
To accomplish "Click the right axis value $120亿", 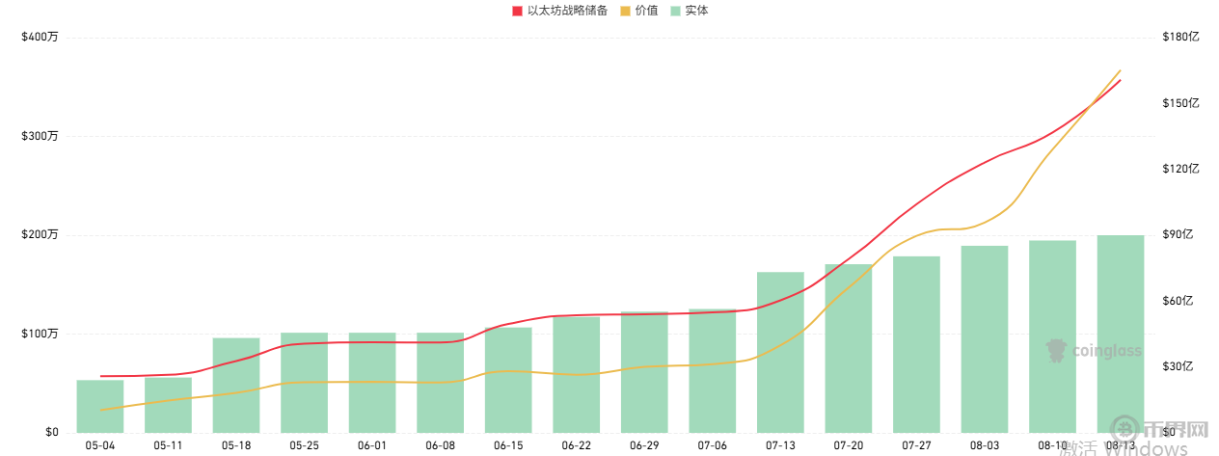I will (x=1180, y=169).
